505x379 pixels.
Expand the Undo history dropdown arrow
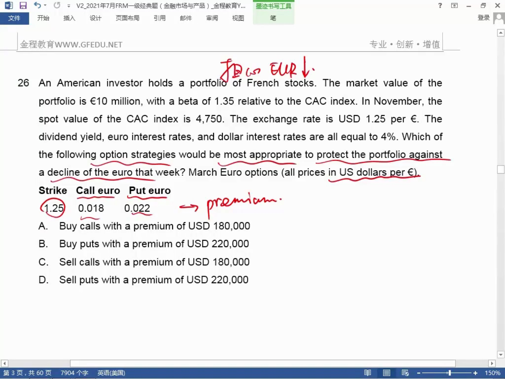click(45, 6)
